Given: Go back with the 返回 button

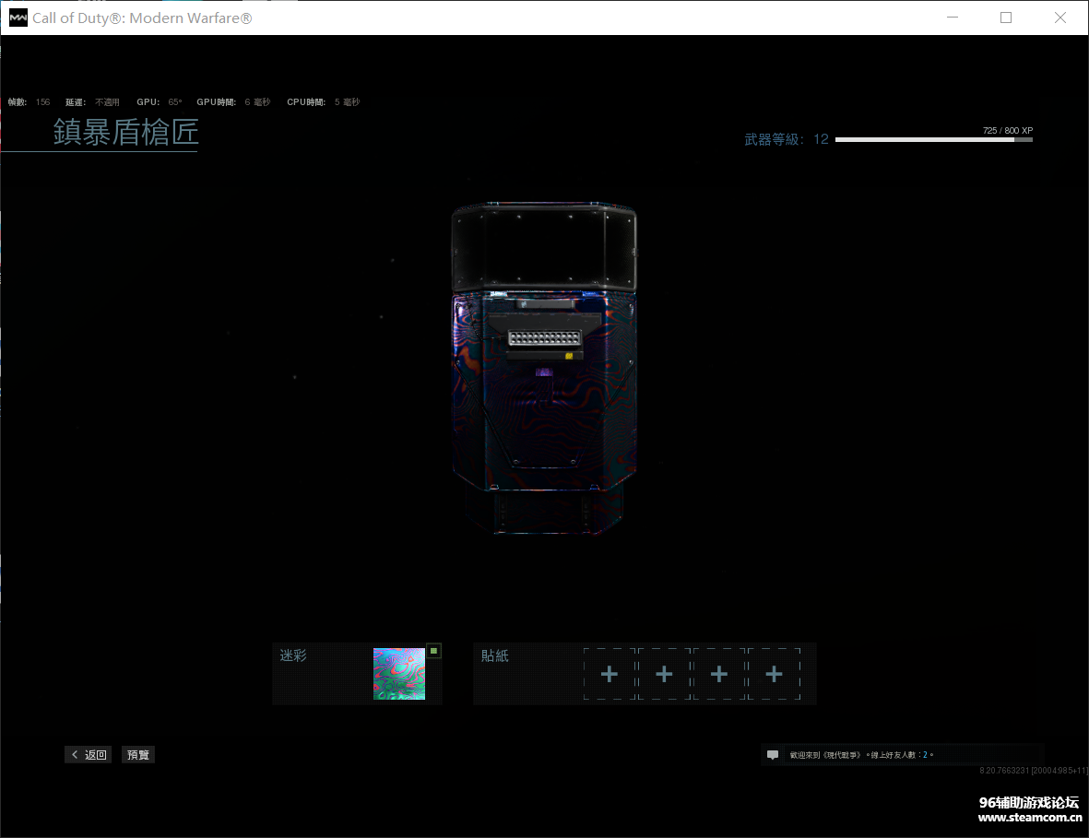Looking at the screenshot, I should click(x=89, y=754).
